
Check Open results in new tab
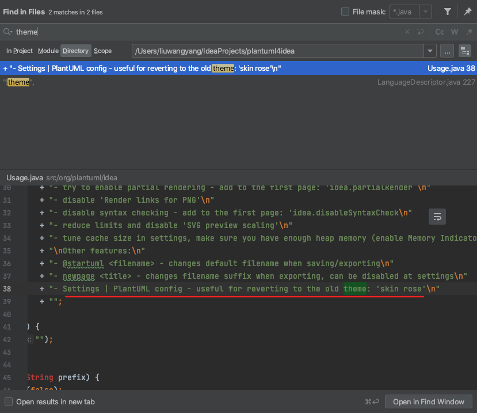[x=9, y=401]
